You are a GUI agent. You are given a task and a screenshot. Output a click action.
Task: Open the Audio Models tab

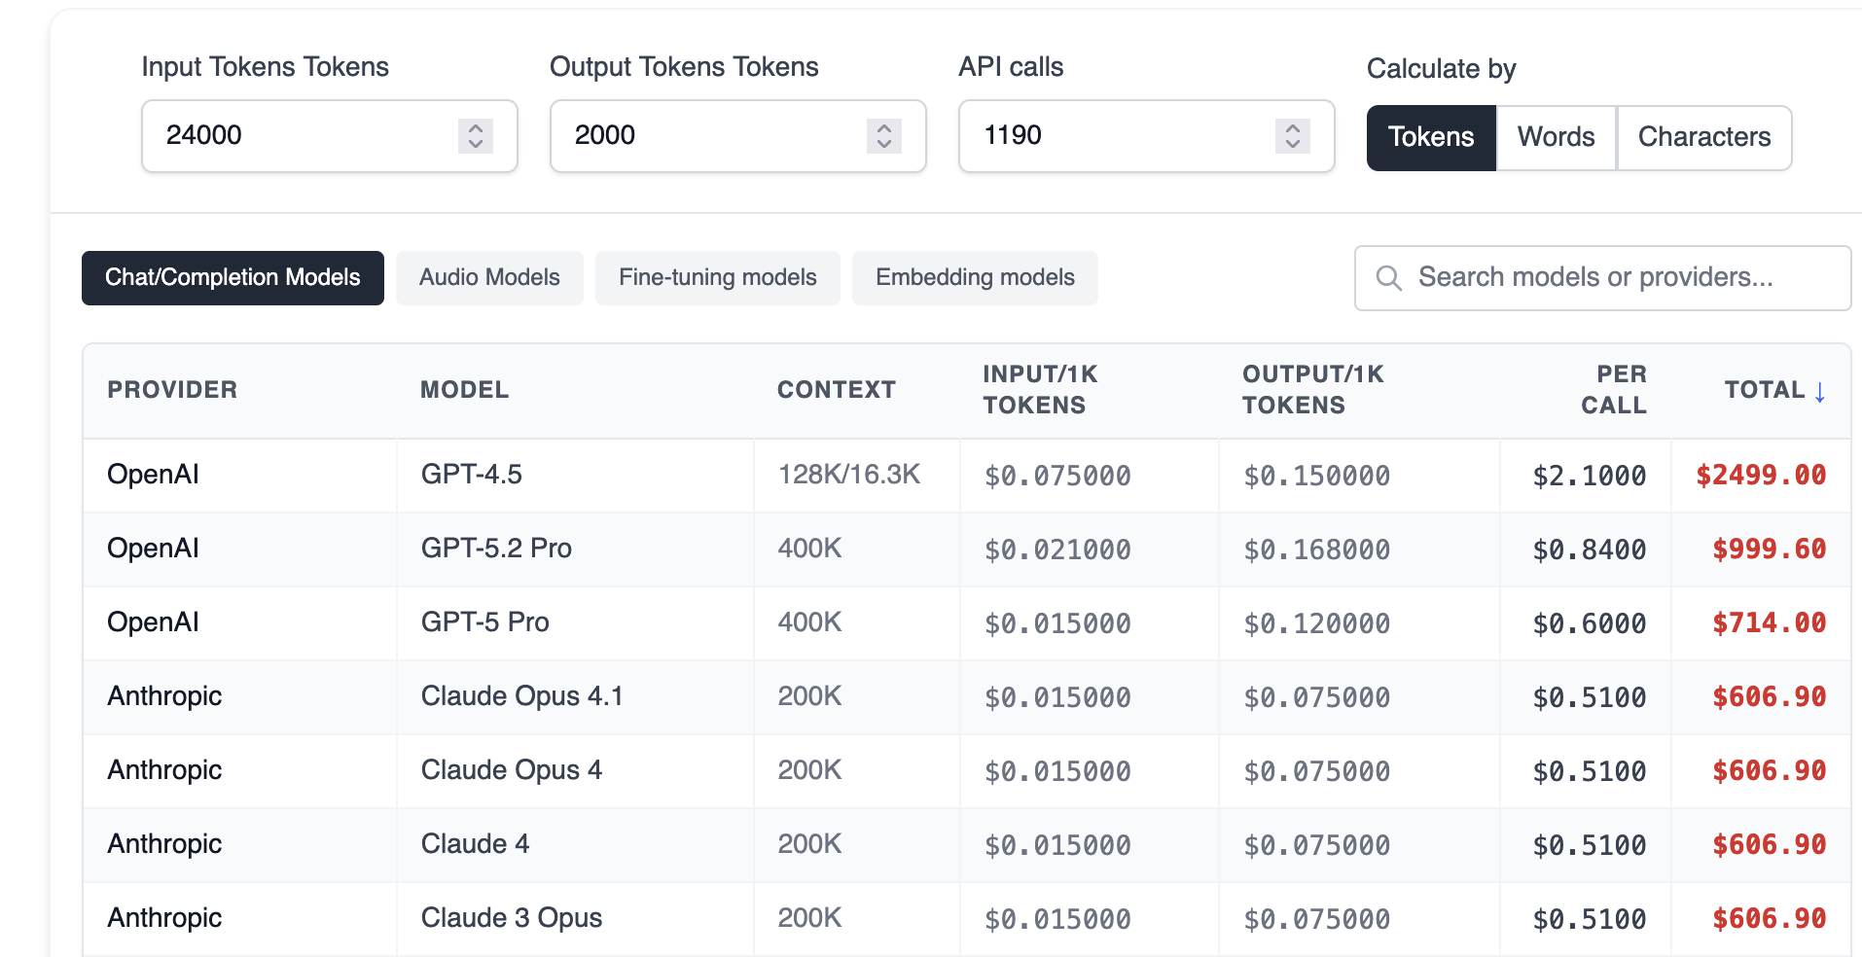pos(489,278)
